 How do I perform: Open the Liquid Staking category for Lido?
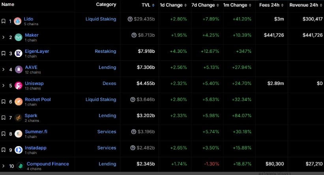pos(101,19)
